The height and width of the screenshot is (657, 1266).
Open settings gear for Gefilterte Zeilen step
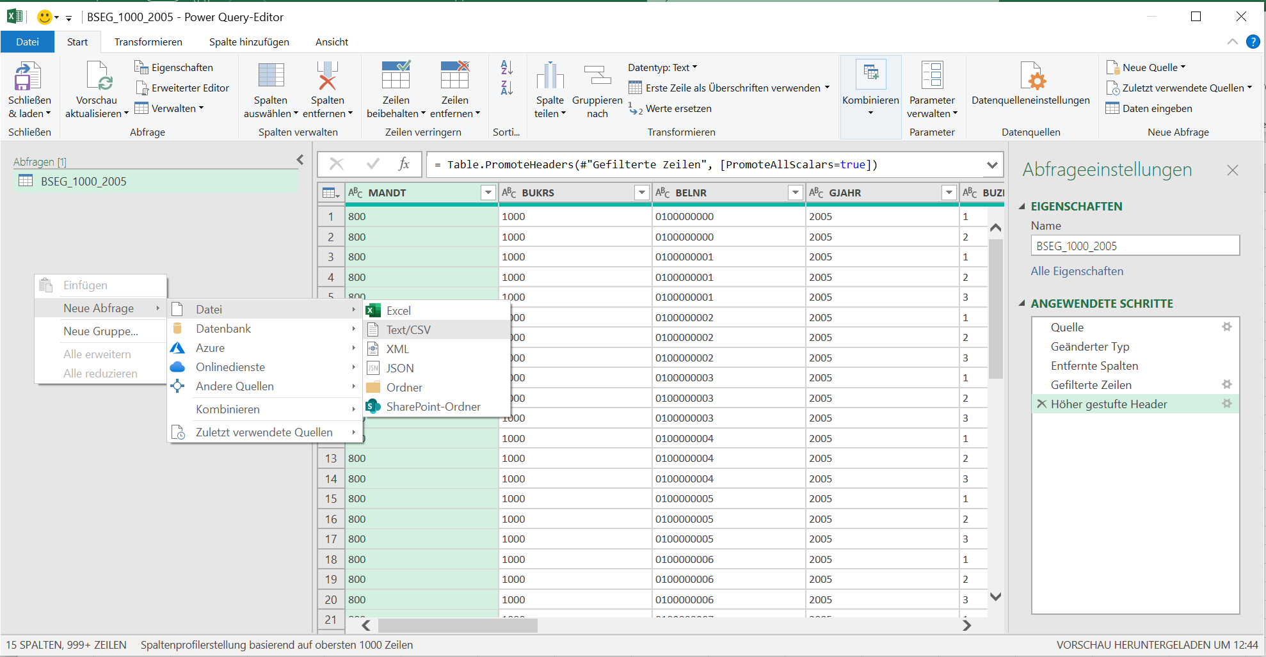click(1227, 384)
